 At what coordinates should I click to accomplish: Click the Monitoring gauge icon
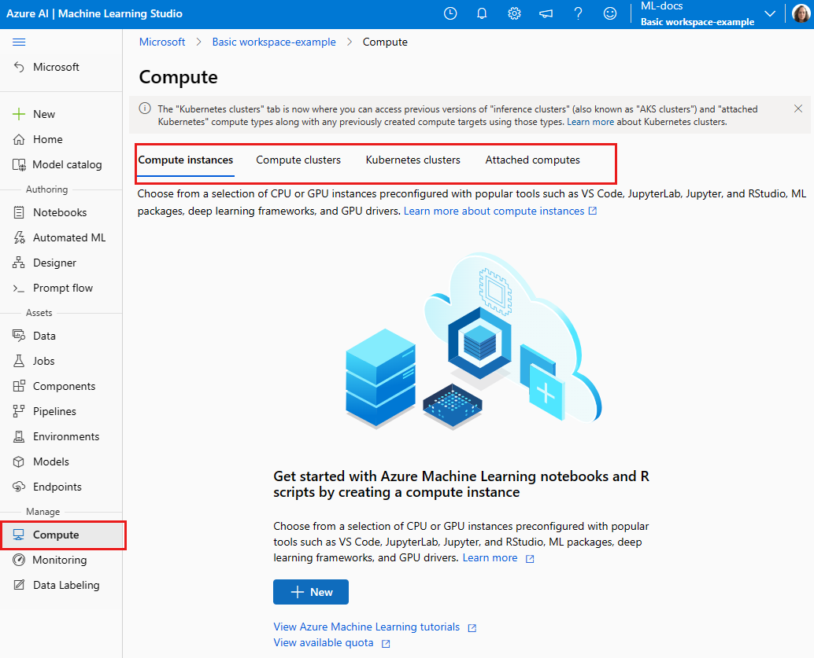click(x=19, y=560)
